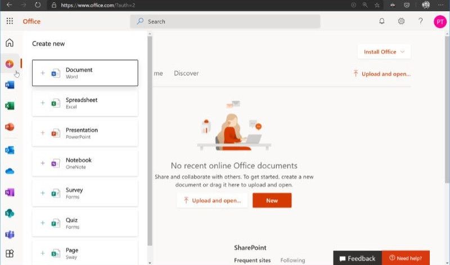Viewport: 450px width, 265px height.
Task: Create a new Word Document
Action: (x=85, y=73)
